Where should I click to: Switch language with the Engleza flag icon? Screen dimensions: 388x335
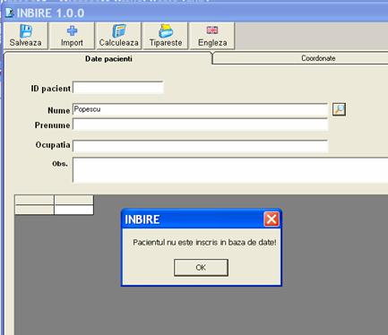coord(212,30)
